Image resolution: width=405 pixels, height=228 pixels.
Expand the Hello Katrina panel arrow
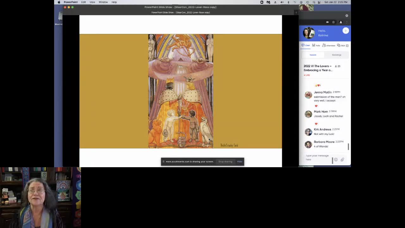click(346, 31)
